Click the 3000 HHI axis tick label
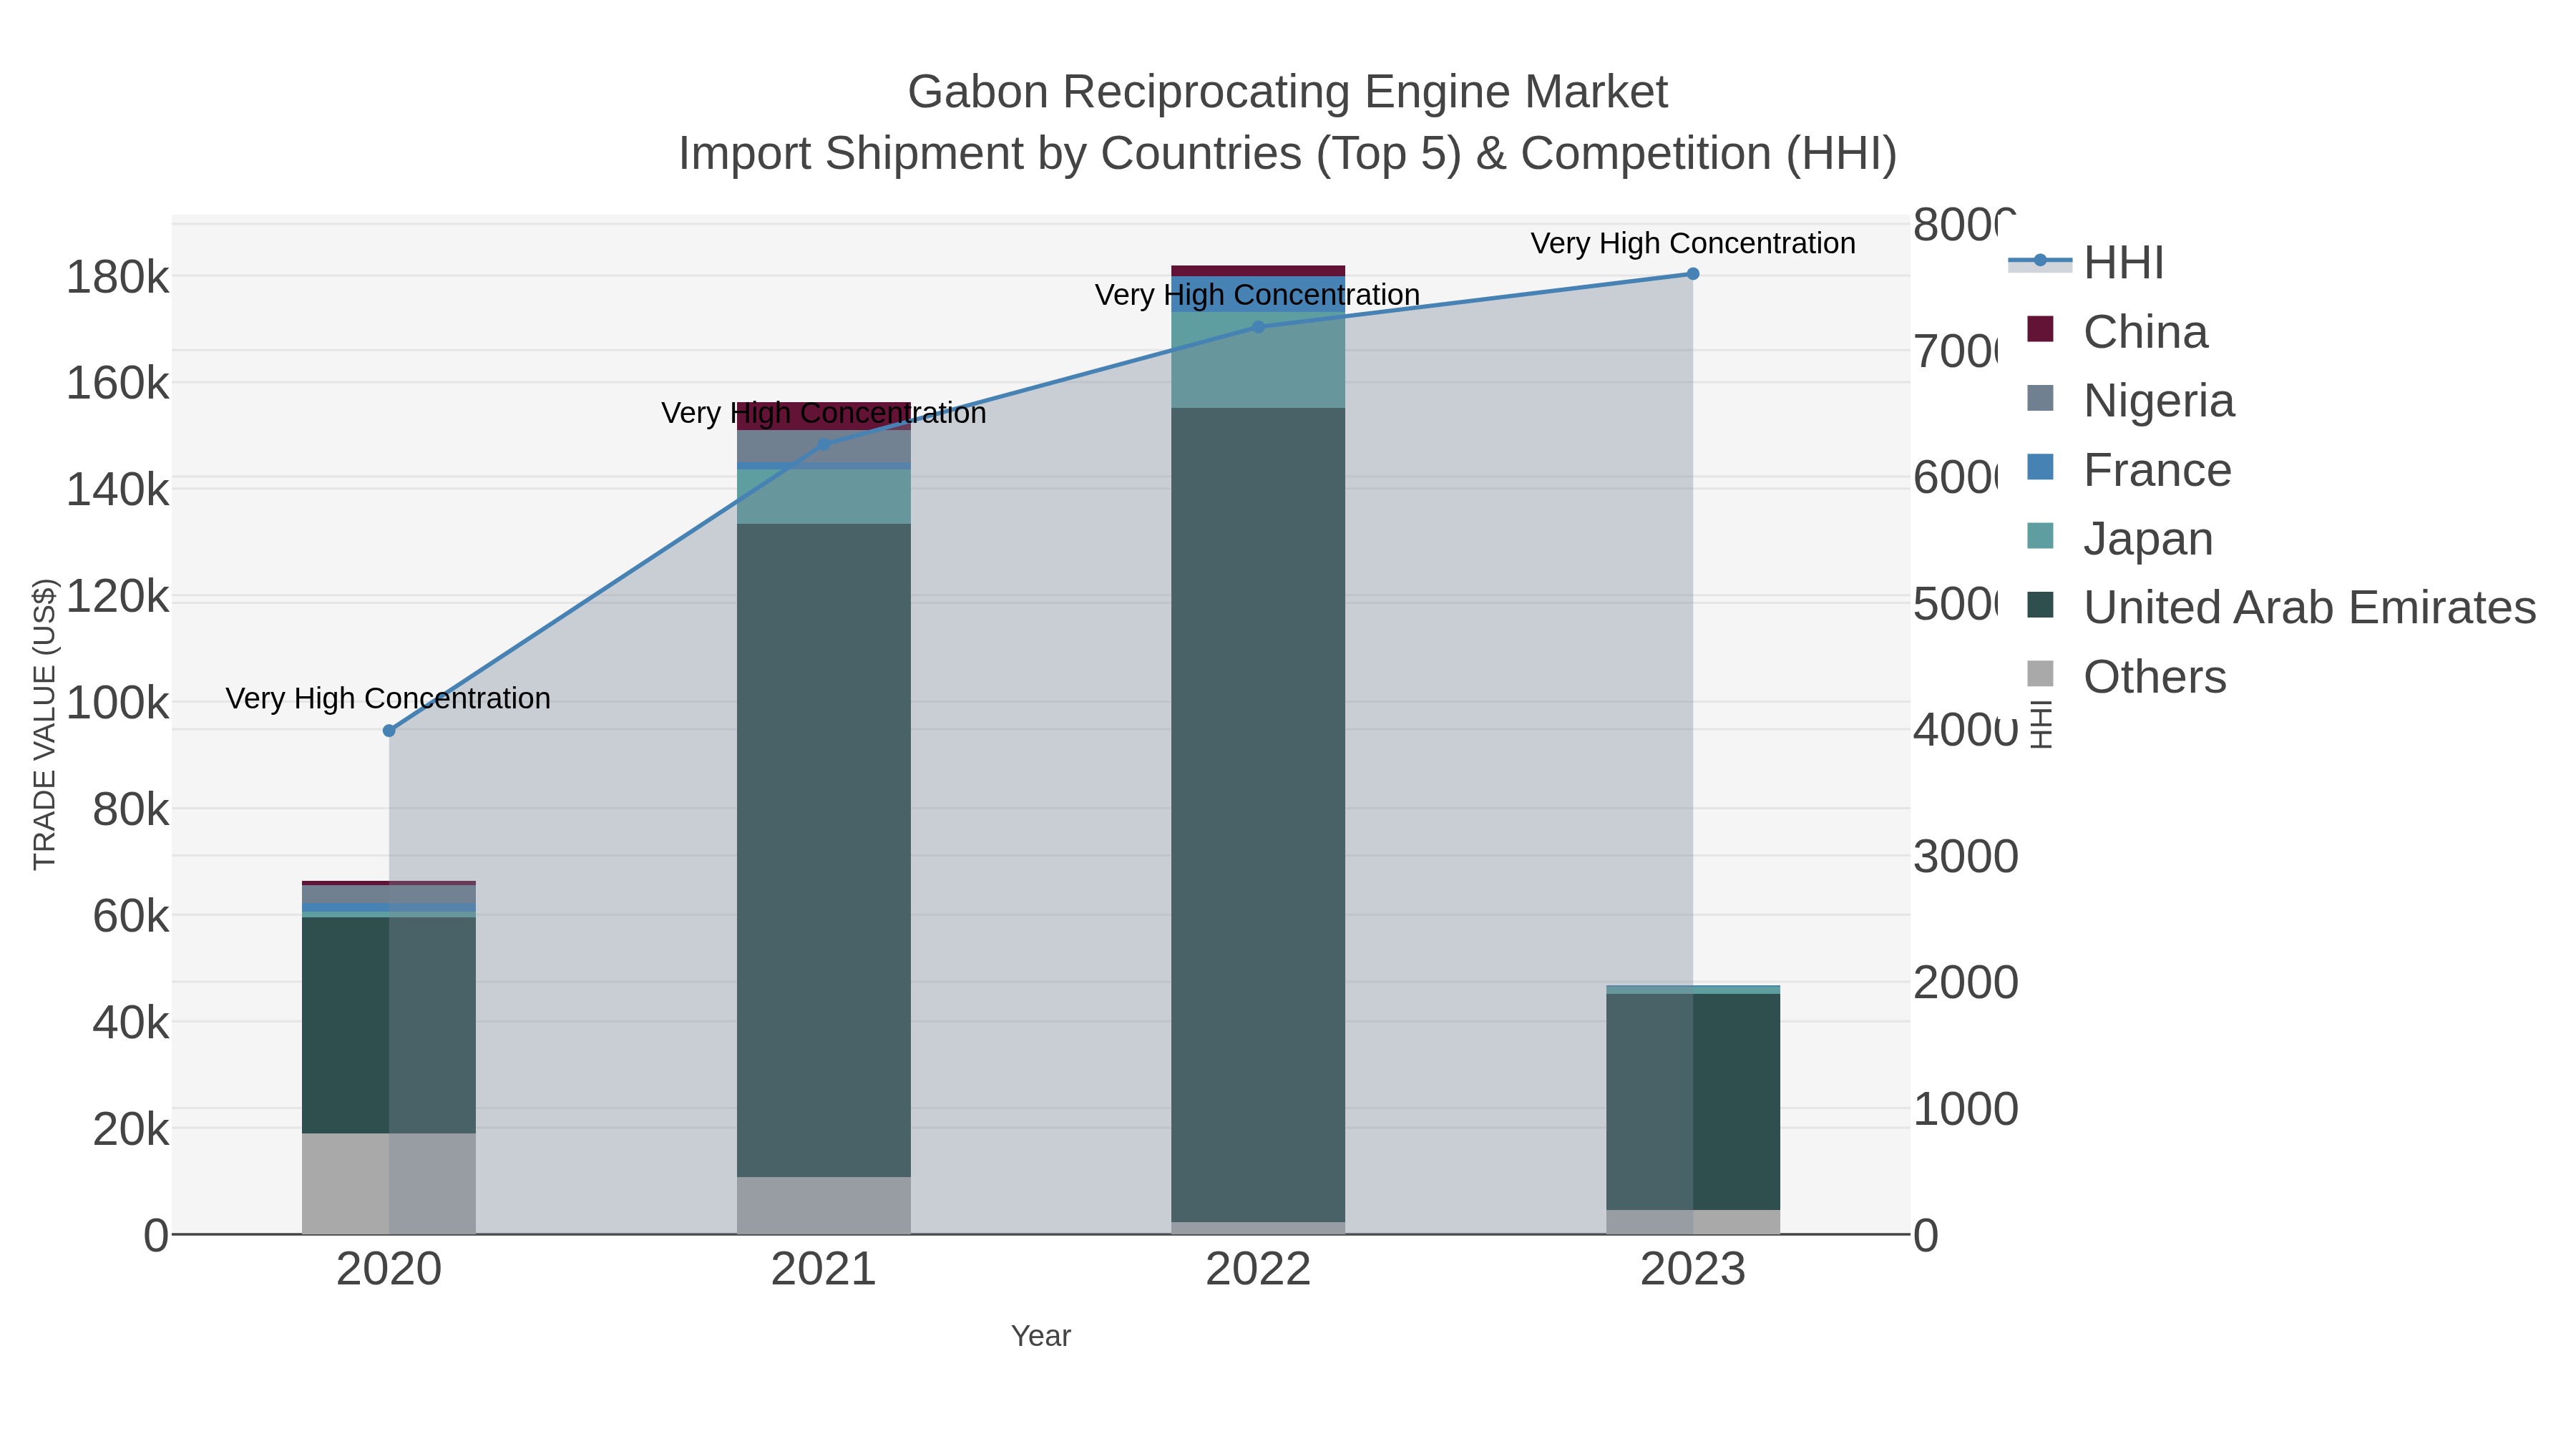 coord(1966,857)
